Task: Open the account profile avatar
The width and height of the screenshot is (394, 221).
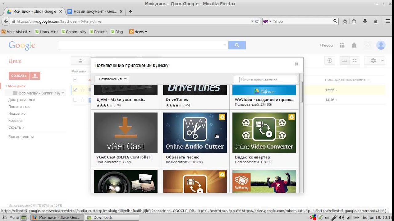Action: pyautogui.click(x=381, y=45)
